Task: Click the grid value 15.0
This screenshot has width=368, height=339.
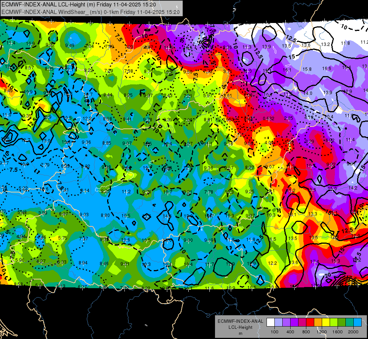Action: (332, 188)
